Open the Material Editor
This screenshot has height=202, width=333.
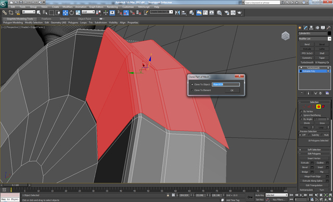click(x=219, y=12)
